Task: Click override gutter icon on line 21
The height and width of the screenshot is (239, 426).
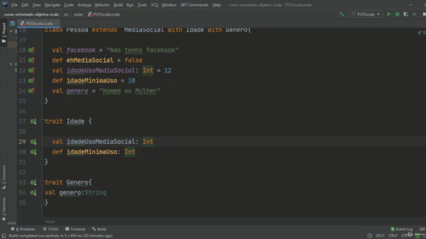Action: [x=31, y=60]
